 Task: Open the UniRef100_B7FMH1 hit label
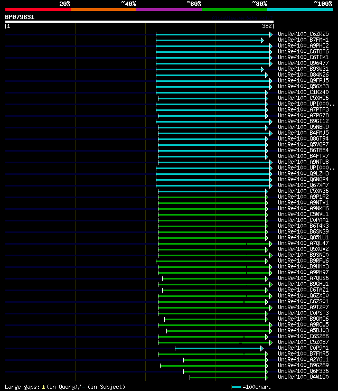(303, 40)
